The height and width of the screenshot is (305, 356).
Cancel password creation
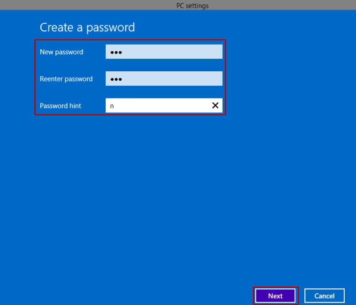pyautogui.click(x=324, y=296)
